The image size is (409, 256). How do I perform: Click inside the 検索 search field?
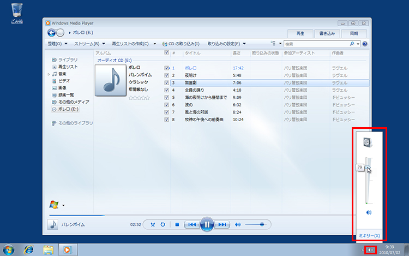click(316, 44)
